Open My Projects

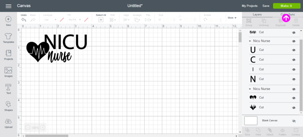point(249,6)
